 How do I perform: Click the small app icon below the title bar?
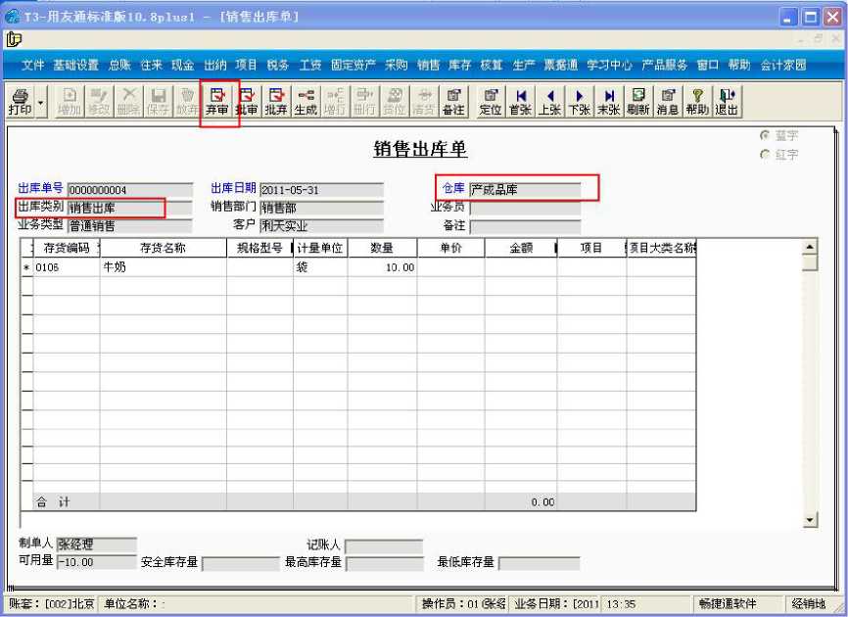14,39
